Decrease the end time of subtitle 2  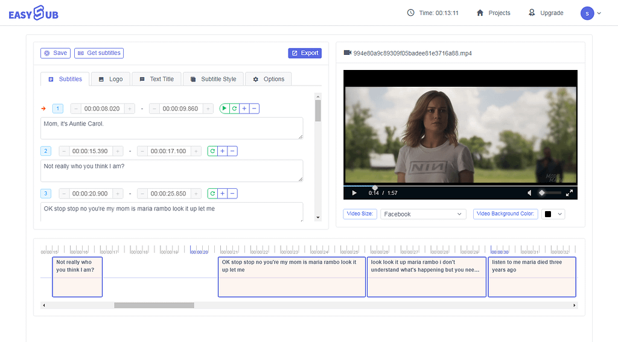pyautogui.click(x=142, y=151)
